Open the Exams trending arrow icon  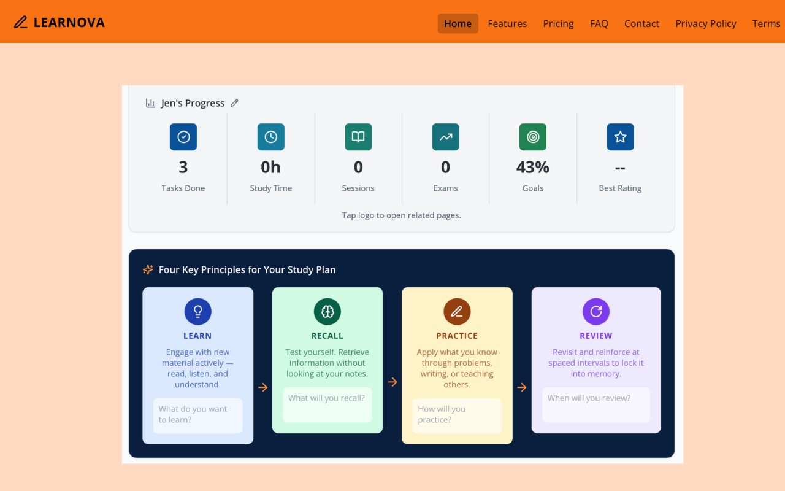[x=446, y=137]
